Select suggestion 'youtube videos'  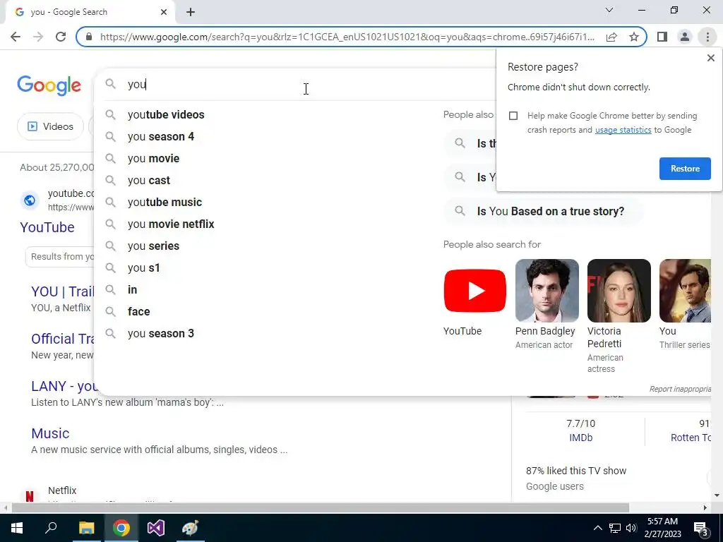(166, 115)
